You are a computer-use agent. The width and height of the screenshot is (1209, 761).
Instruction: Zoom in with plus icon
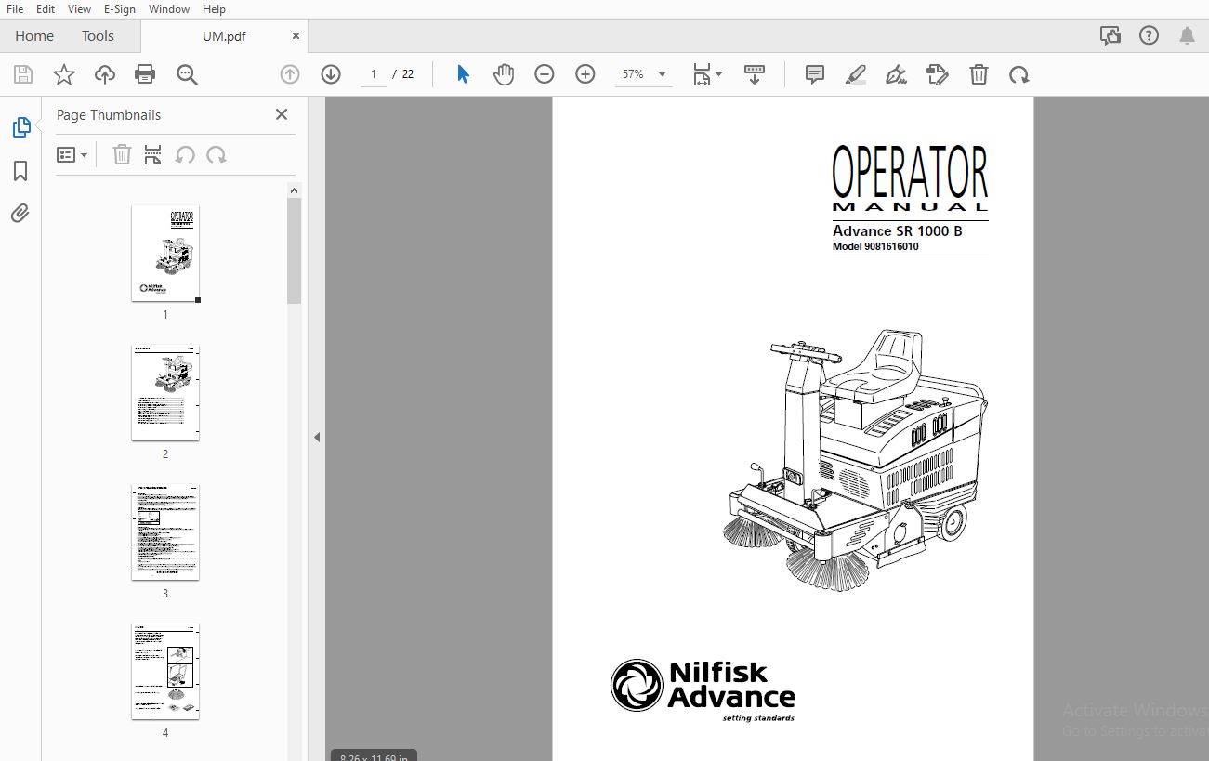coord(585,74)
